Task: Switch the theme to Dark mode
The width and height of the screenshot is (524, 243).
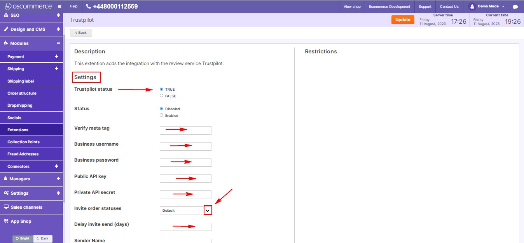Action: 43,238
